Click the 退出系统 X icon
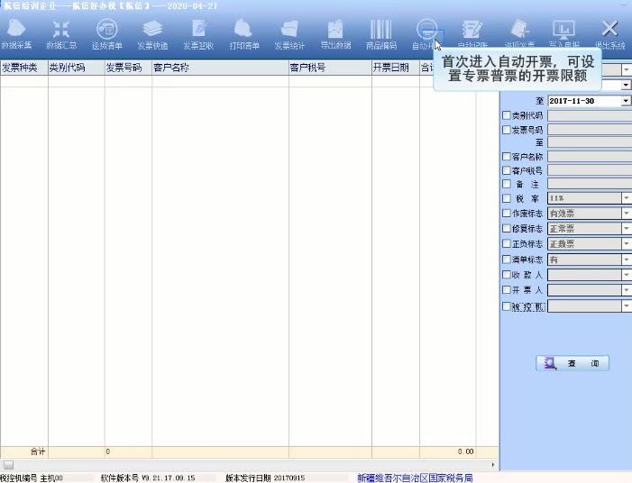 tap(609, 29)
